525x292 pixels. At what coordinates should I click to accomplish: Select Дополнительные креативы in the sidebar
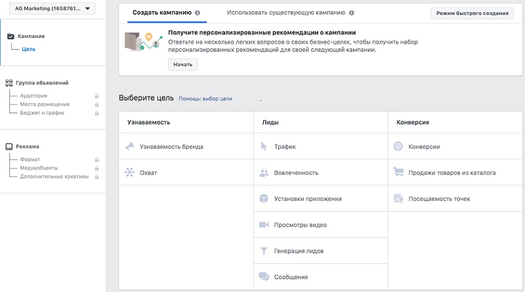point(54,176)
